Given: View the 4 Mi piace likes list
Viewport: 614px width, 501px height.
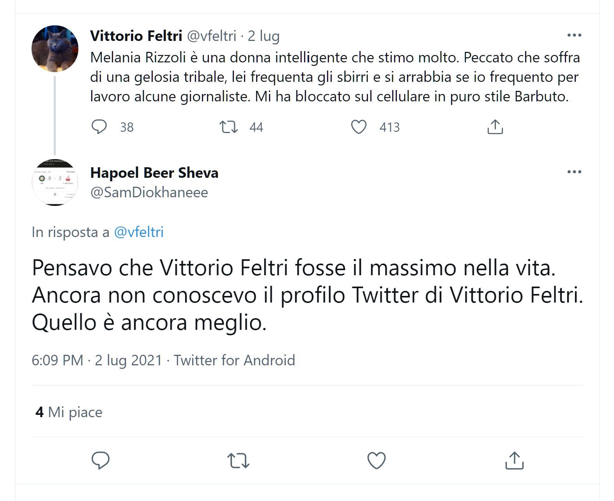Looking at the screenshot, I should click(69, 412).
